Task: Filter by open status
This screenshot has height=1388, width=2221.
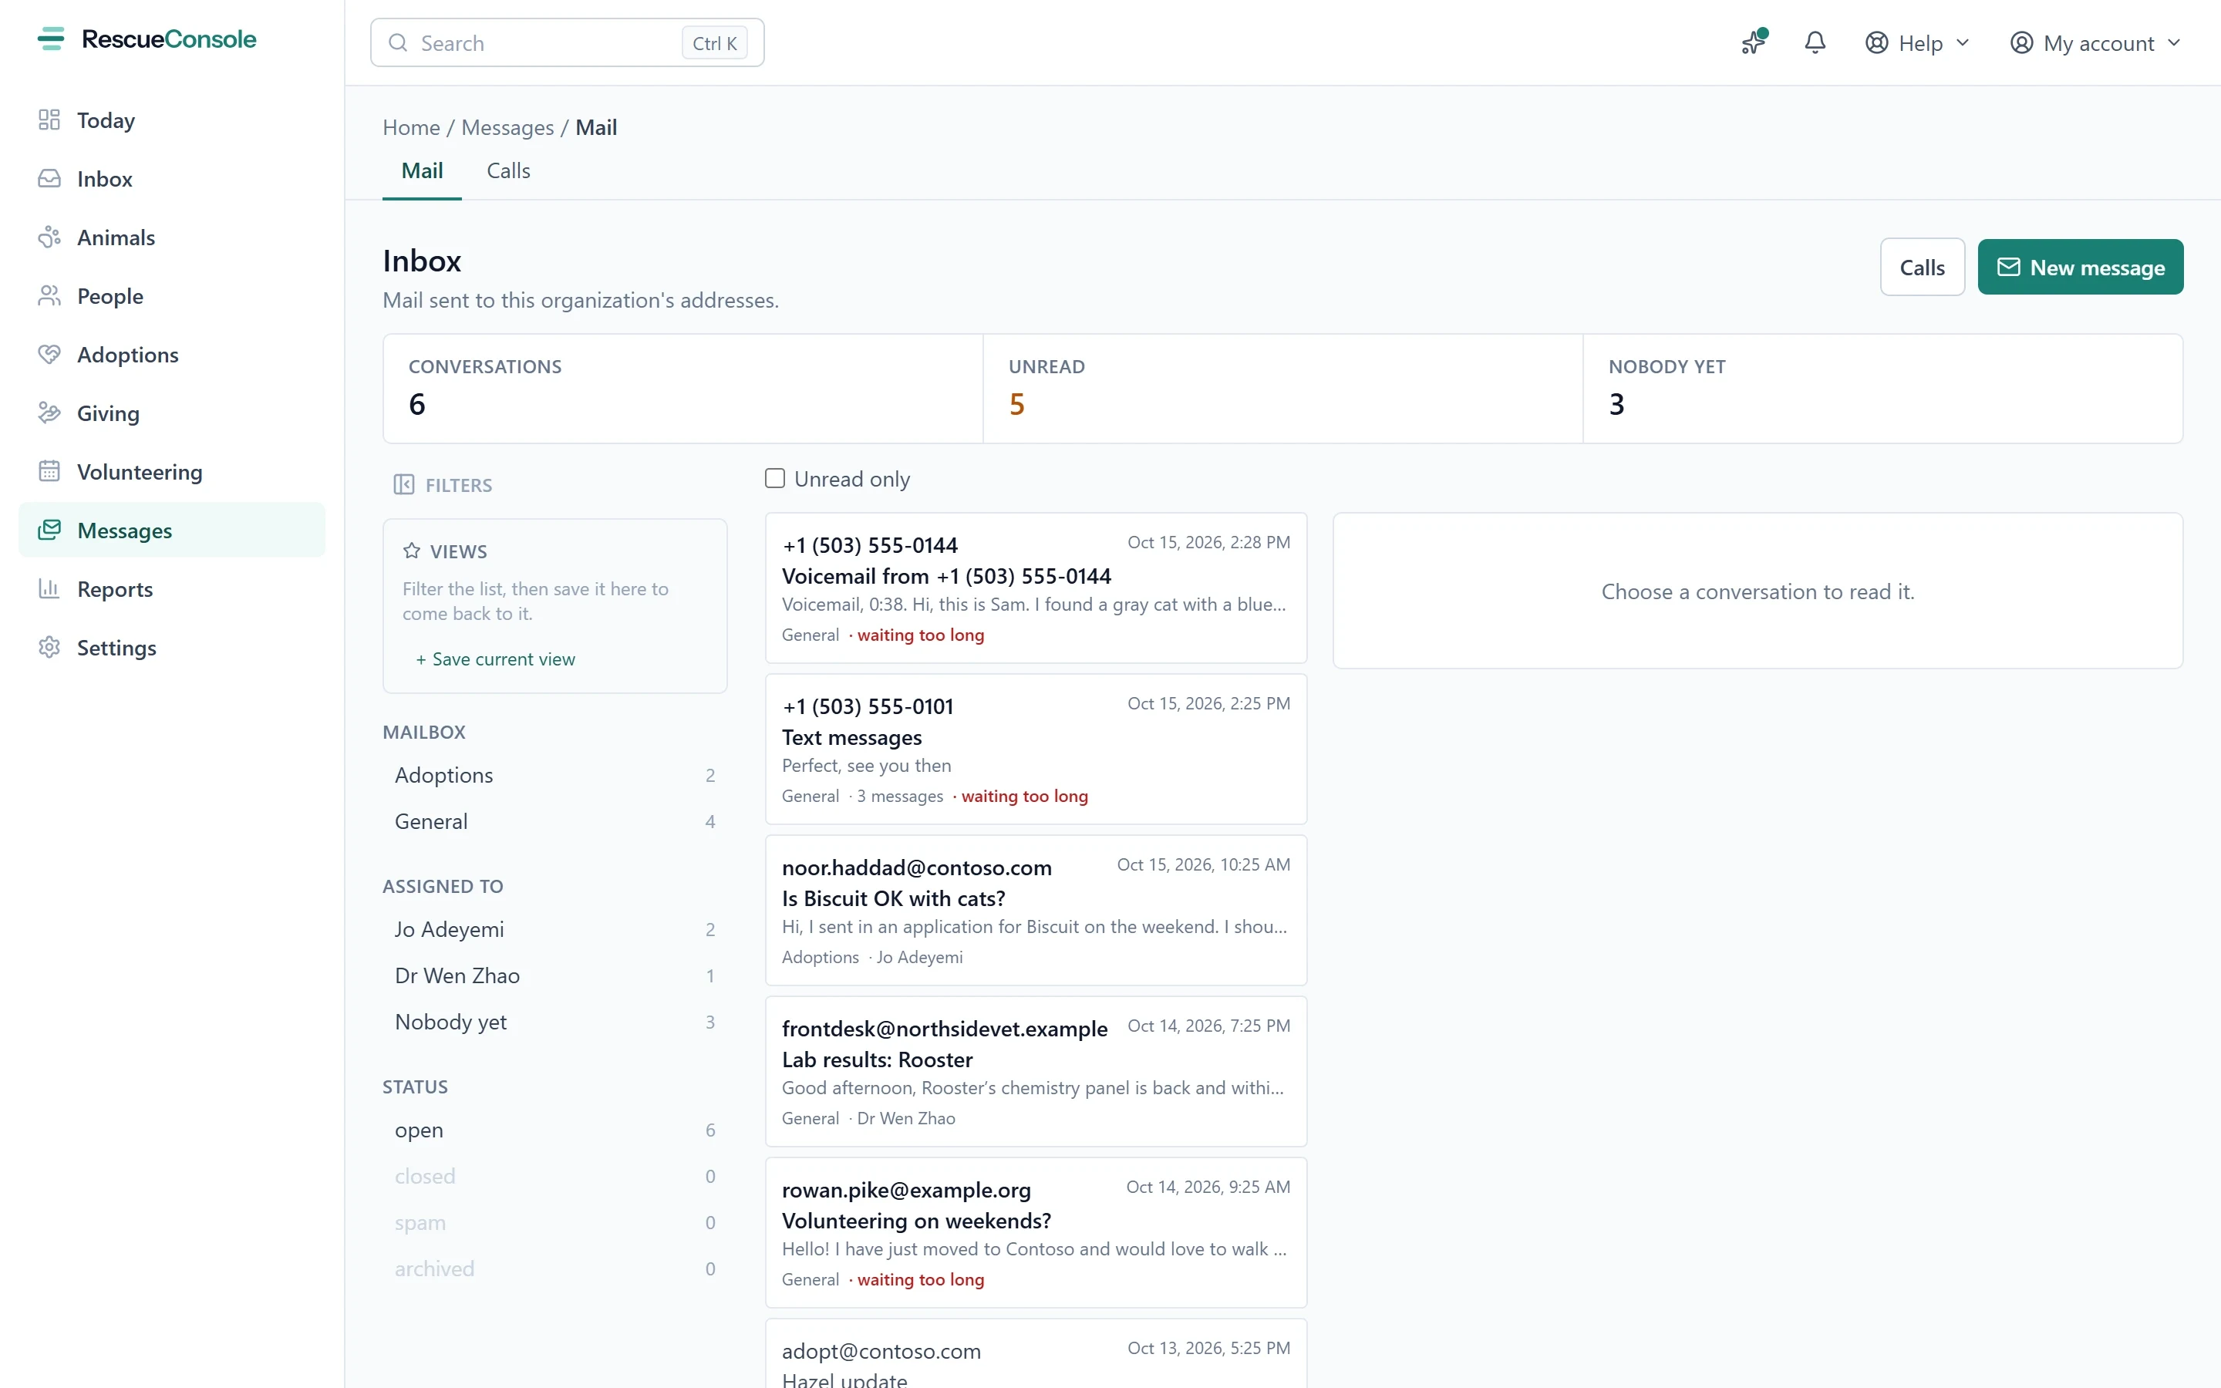Action: pos(554,1130)
